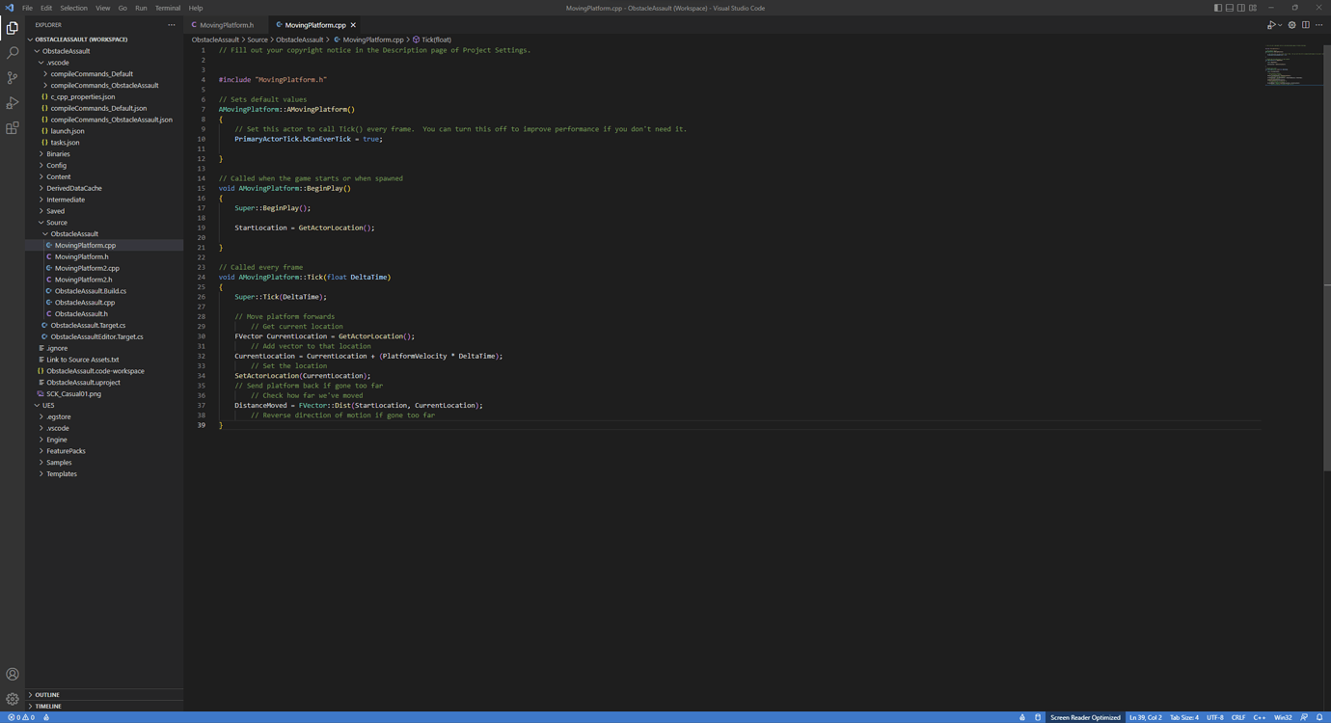Open editor More Actions with the ellipsis
This screenshot has height=723, width=1331.
1318,25
